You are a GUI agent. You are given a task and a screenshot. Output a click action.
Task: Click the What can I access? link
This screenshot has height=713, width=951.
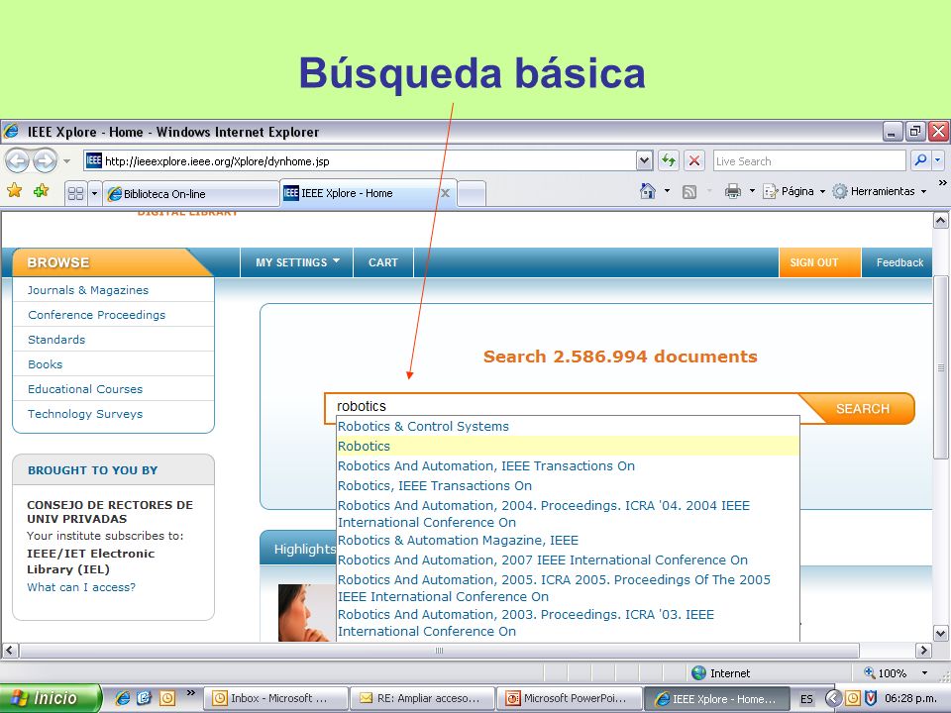[81, 587]
